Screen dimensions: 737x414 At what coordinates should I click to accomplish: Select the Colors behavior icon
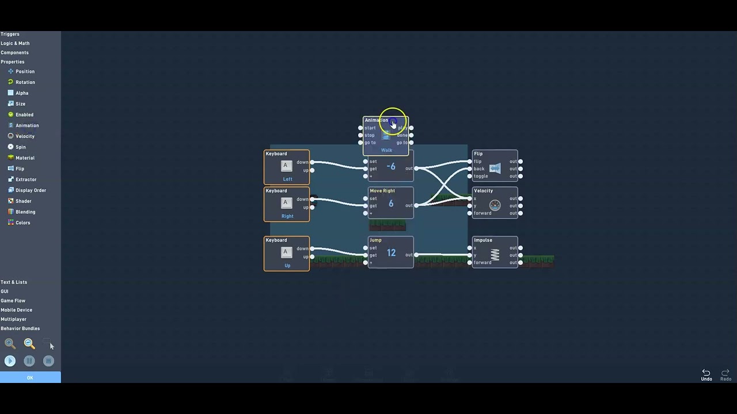(10, 223)
